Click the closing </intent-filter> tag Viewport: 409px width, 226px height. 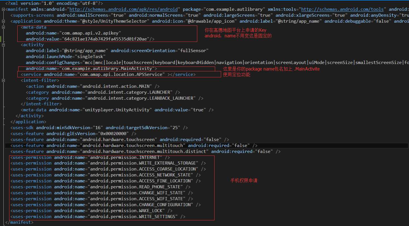tap(41, 104)
